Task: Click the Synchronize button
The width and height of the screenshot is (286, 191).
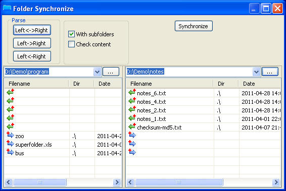Action: pyautogui.click(x=194, y=26)
